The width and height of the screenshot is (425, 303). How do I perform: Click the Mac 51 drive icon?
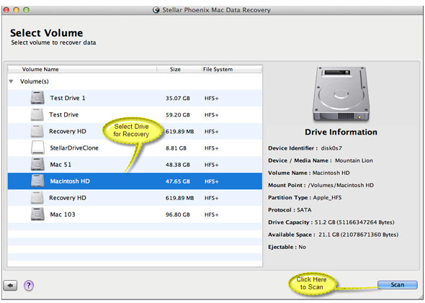click(37, 164)
